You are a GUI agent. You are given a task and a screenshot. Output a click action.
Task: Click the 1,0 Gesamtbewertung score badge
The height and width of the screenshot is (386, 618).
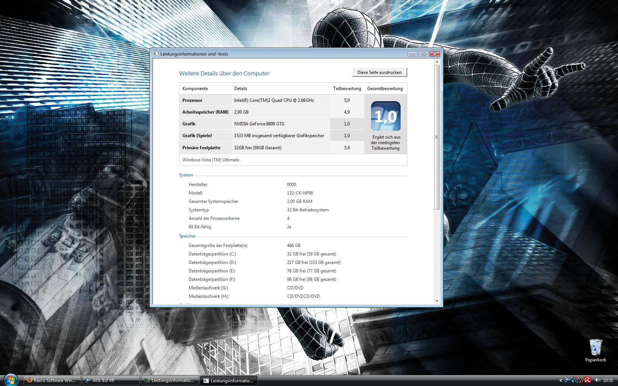[x=386, y=116]
